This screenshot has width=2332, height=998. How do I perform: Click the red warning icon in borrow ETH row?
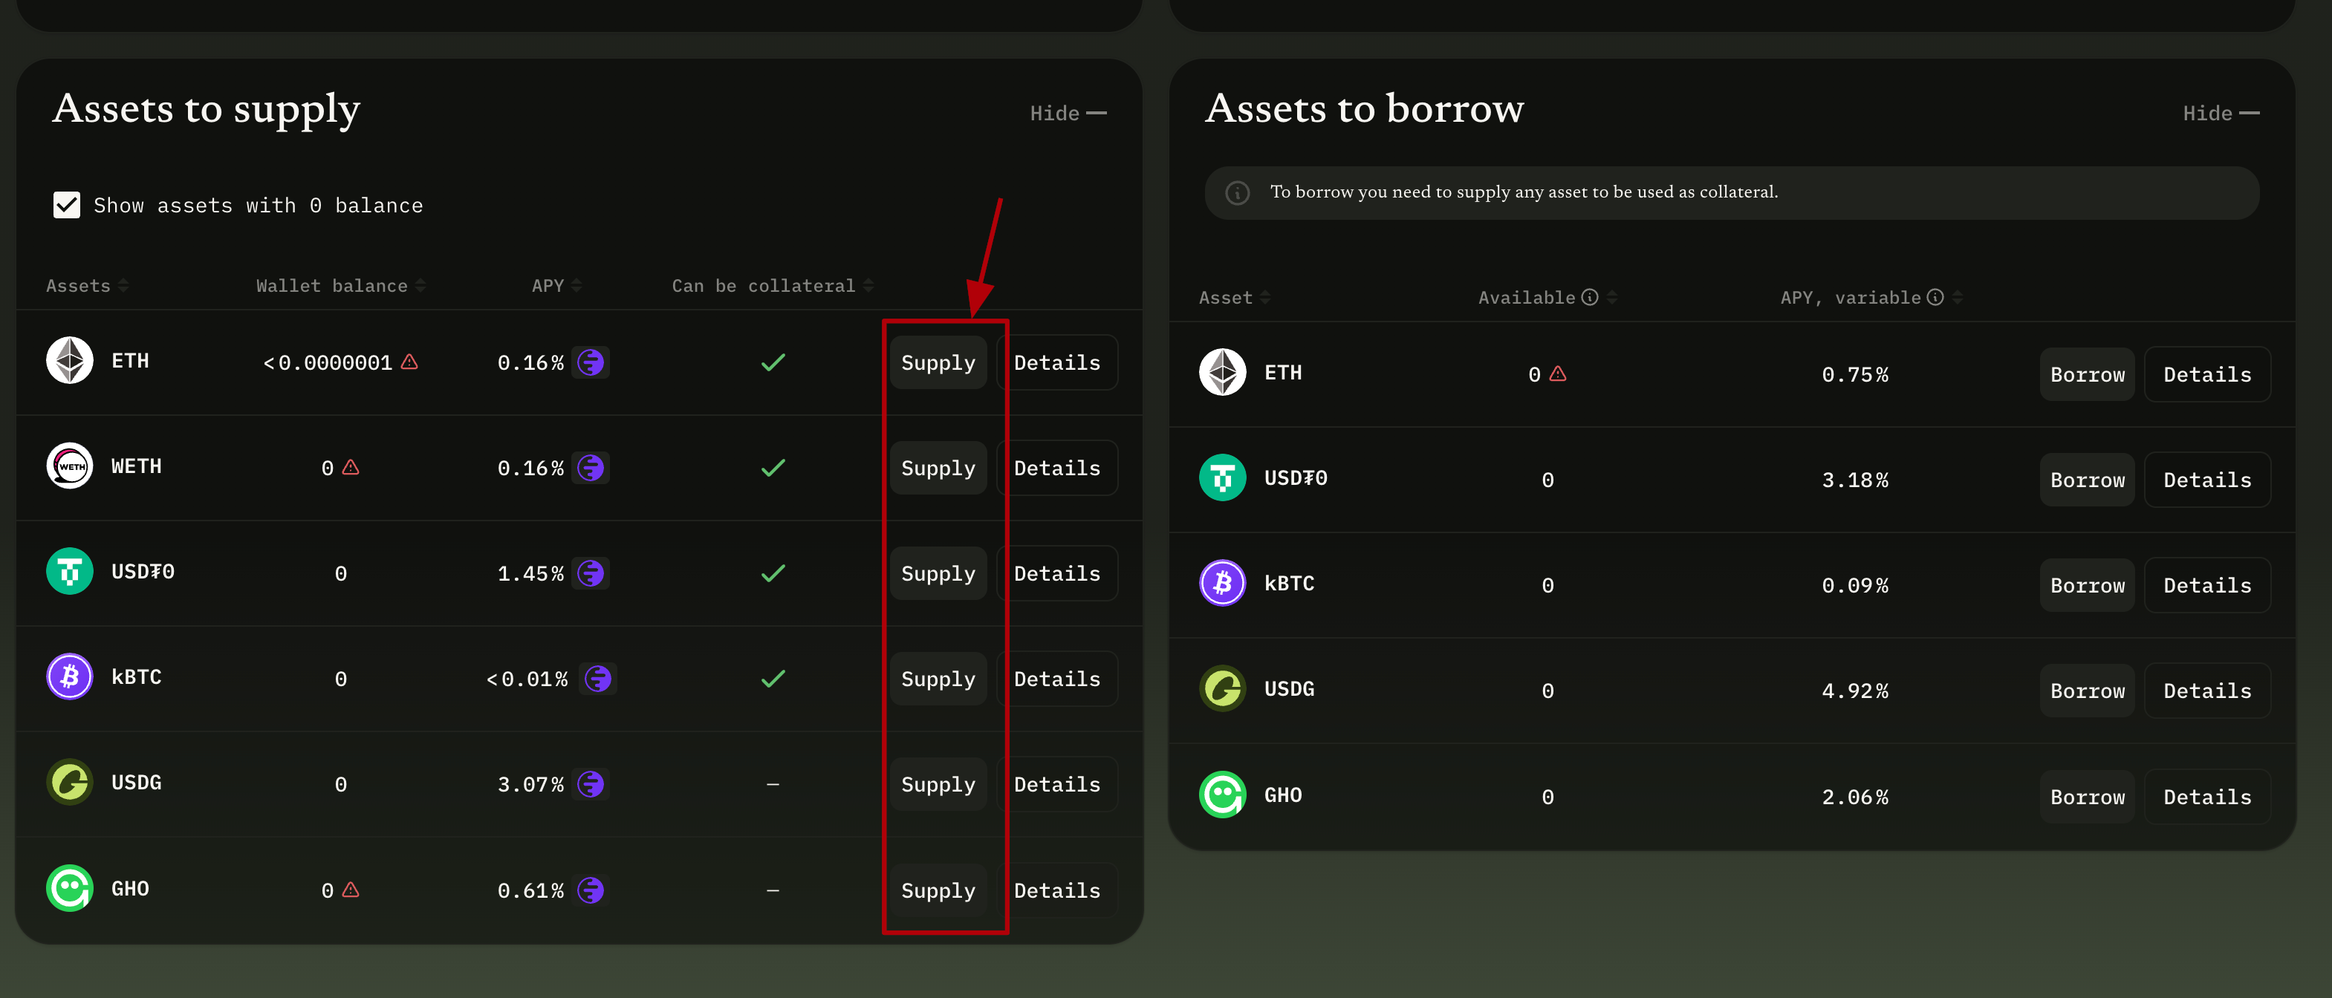point(1557,374)
